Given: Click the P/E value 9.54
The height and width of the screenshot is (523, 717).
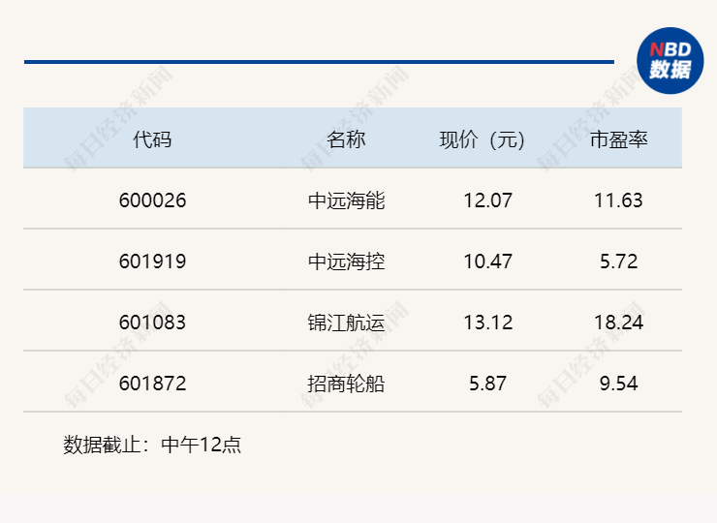Looking at the screenshot, I should pyautogui.click(x=619, y=384).
